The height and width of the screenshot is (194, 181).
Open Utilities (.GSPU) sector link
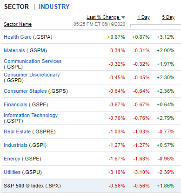pyautogui.click(x=23, y=172)
